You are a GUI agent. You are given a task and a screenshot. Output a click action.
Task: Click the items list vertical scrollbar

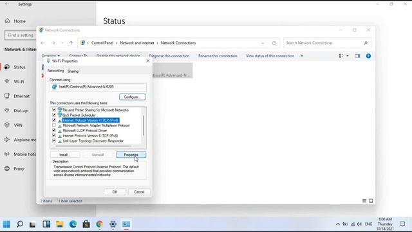tap(144, 126)
